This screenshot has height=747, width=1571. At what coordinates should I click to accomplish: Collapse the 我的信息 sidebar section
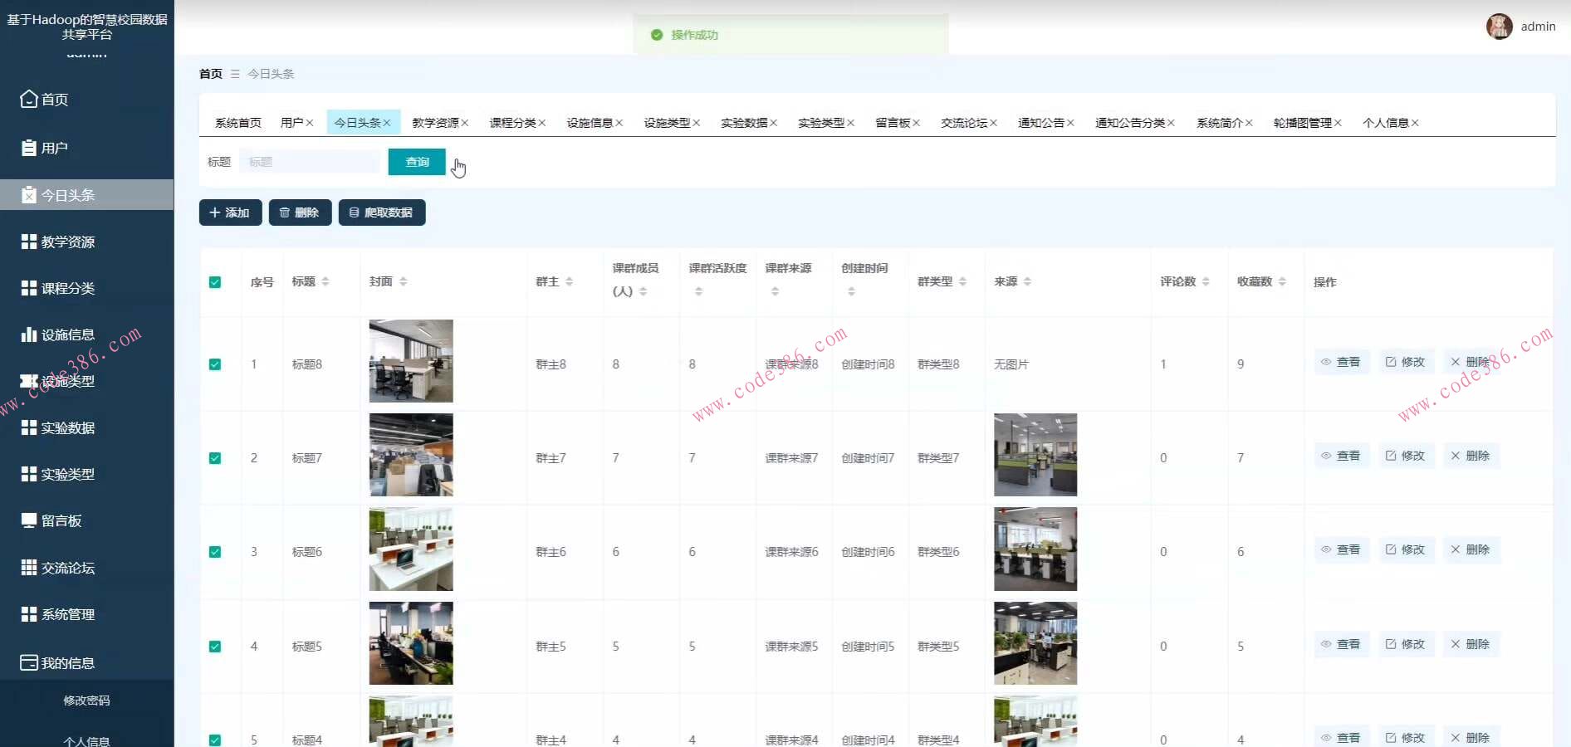(x=66, y=662)
